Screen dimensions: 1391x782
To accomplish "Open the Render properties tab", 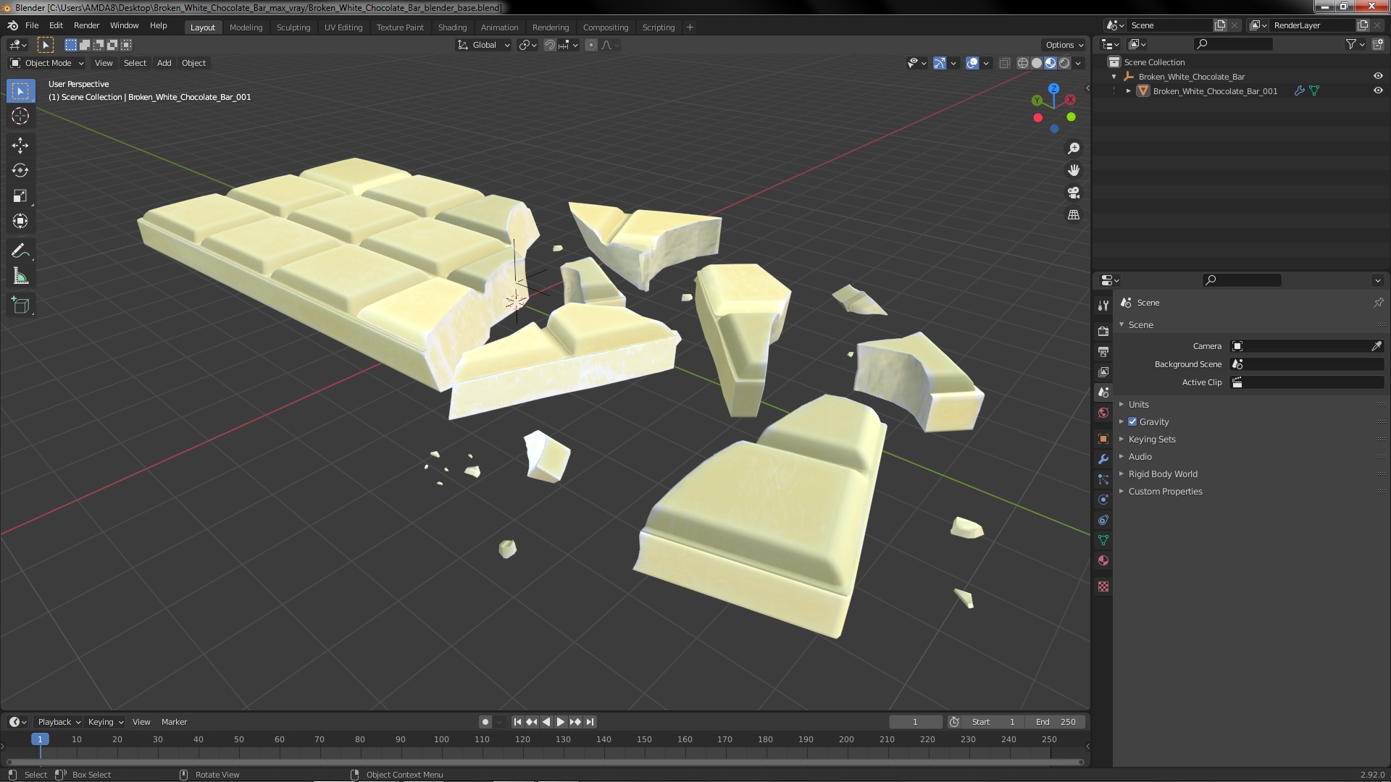I will pyautogui.click(x=1103, y=331).
